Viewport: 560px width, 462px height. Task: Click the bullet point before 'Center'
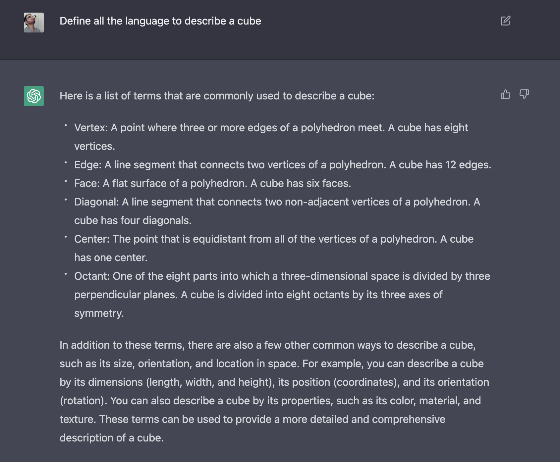(66, 237)
